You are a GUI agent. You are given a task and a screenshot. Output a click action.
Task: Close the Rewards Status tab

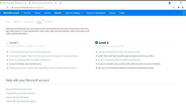pyautogui.click(x=56, y=3)
